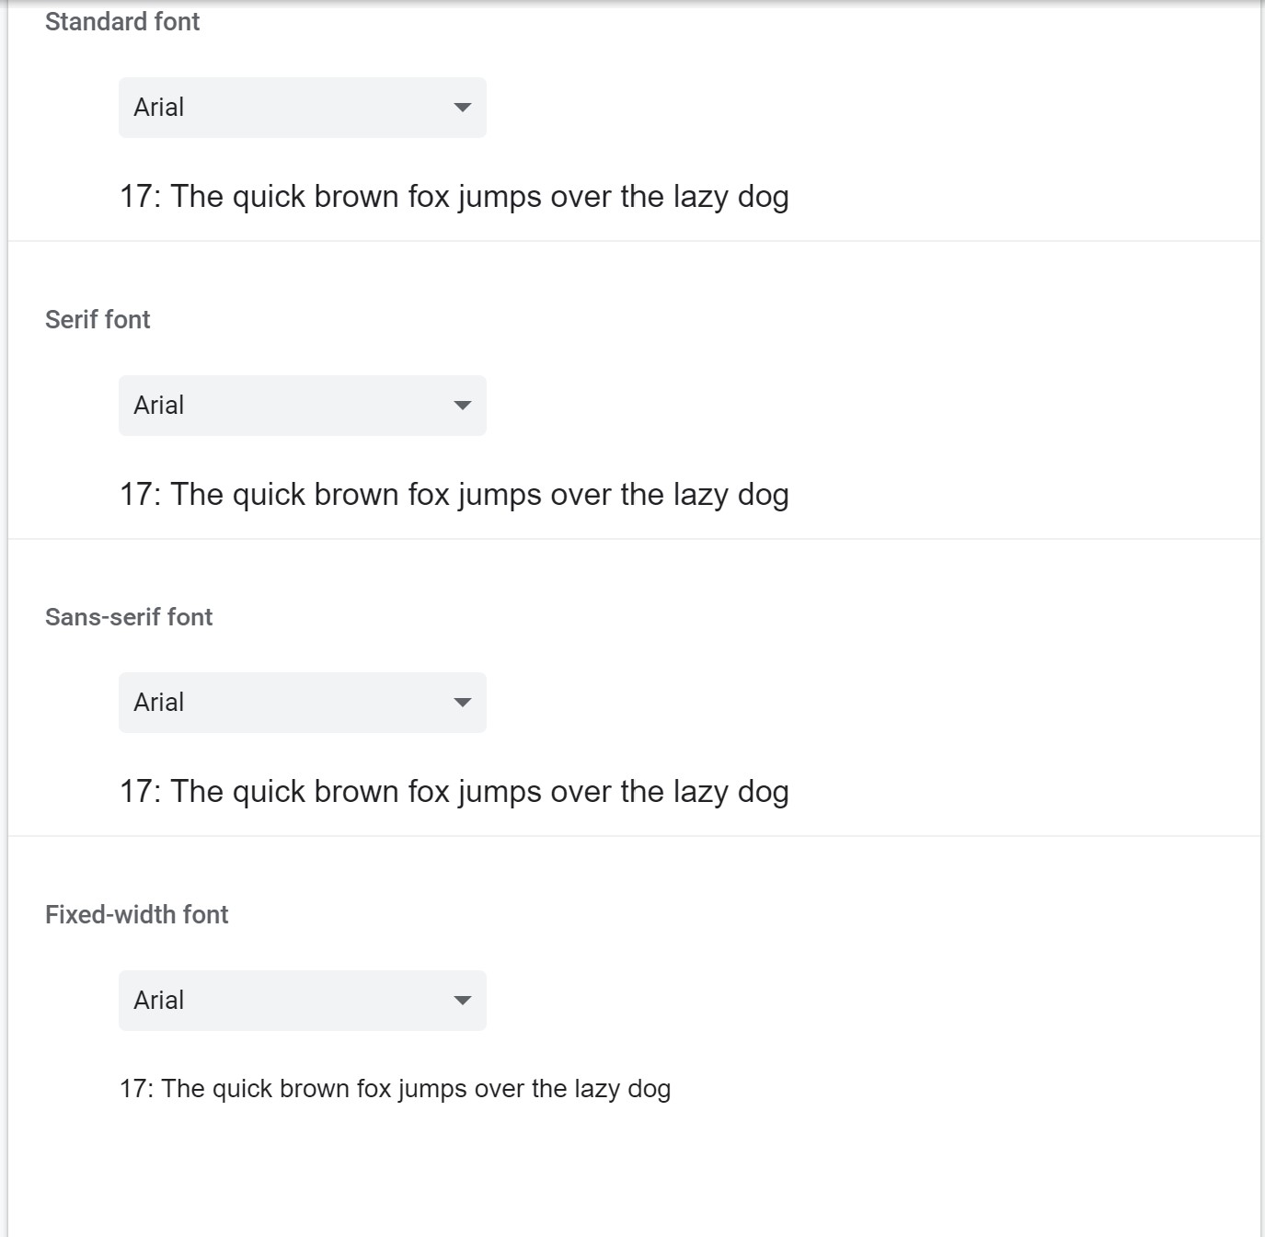Click the "Arial" value under Fixed-width font
The height and width of the screenshot is (1237, 1265).
click(159, 1001)
